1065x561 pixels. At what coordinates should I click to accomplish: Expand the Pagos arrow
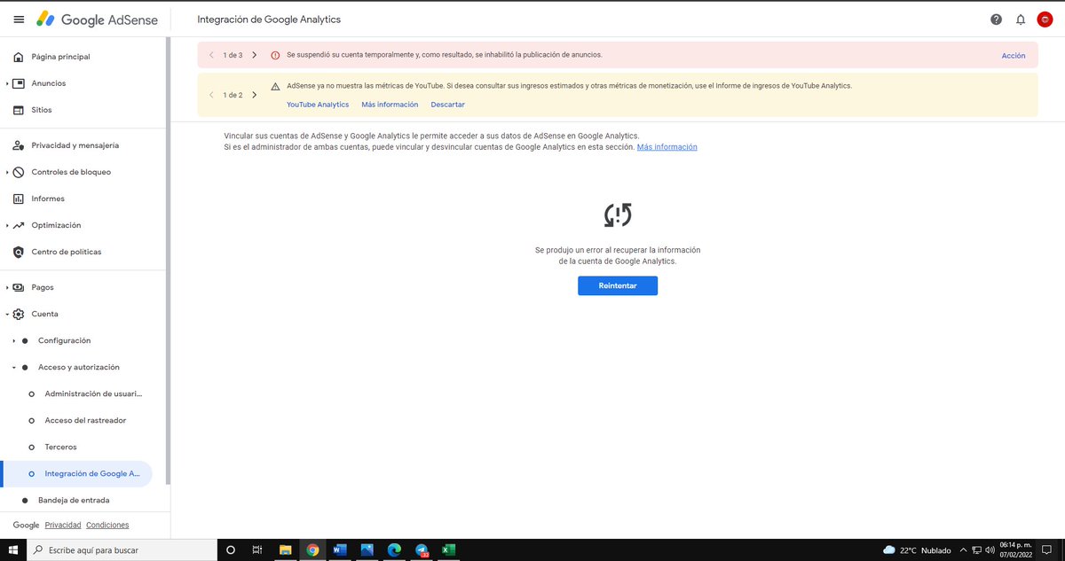pyautogui.click(x=7, y=287)
